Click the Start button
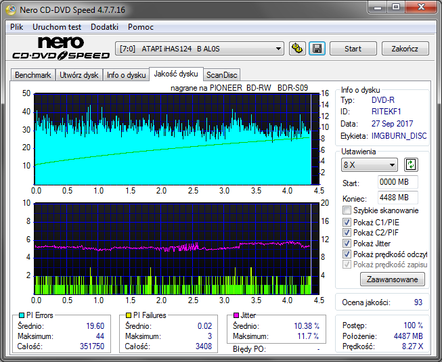This screenshot has height=362, width=442. pyautogui.click(x=353, y=49)
